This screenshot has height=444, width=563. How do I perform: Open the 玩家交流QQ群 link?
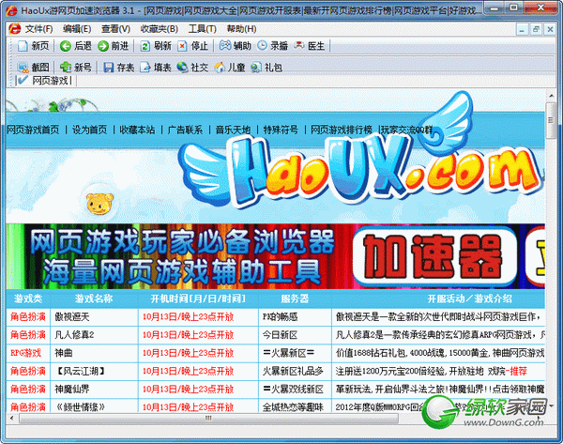point(407,130)
